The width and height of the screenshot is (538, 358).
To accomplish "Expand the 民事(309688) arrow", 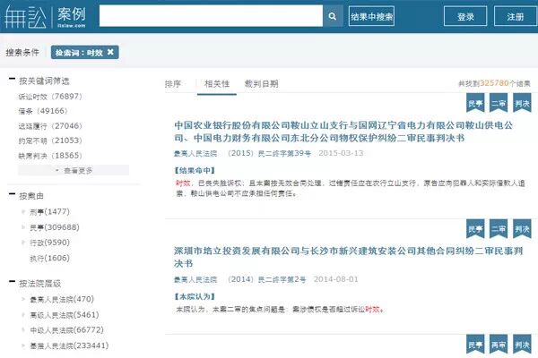I will (23, 227).
